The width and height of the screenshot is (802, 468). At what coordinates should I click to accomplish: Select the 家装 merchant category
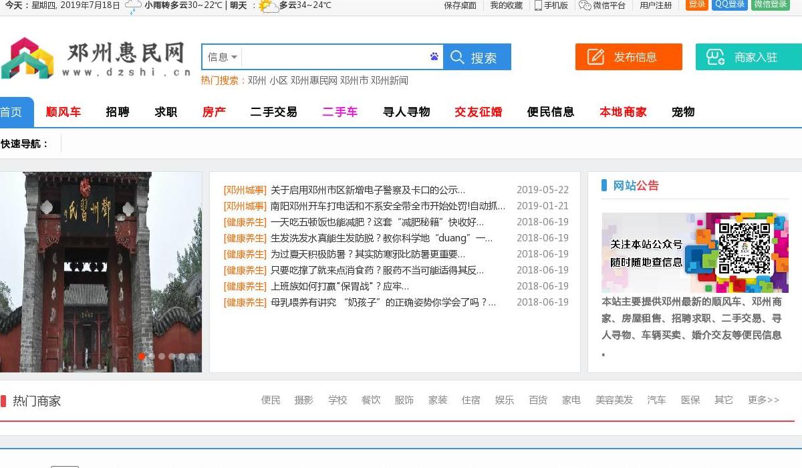[x=438, y=400]
